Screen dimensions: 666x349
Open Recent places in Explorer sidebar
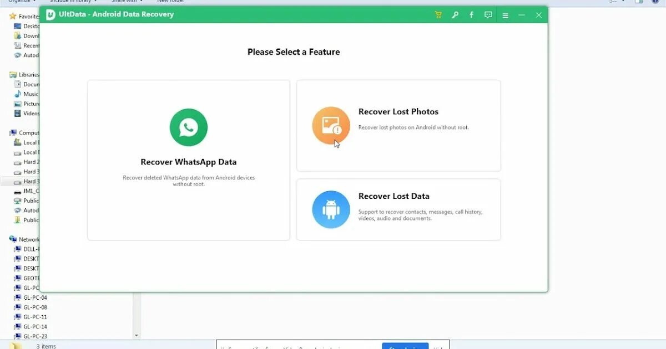pyautogui.click(x=27, y=45)
